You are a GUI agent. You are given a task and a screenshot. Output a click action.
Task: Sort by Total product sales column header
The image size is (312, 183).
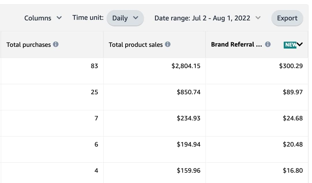tap(136, 45)
